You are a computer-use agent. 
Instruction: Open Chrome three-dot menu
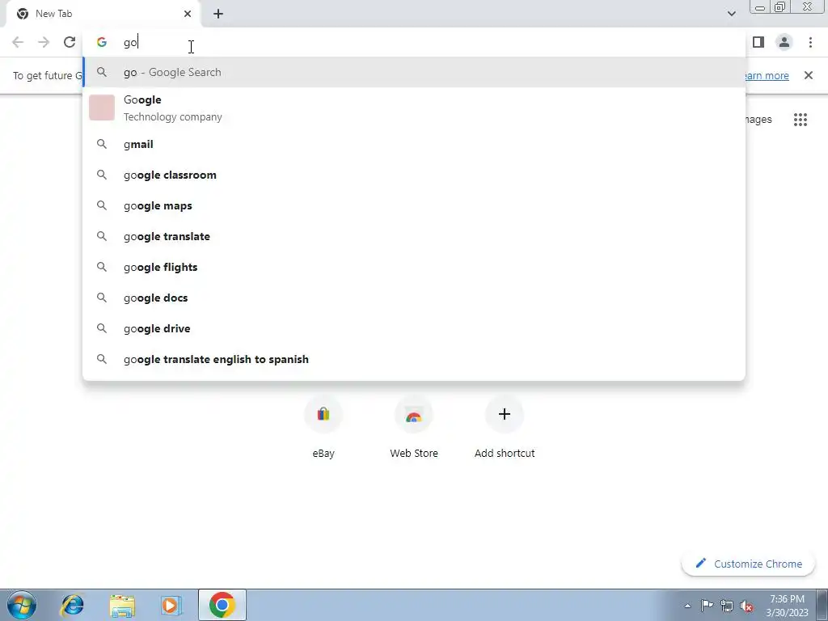(x=810, y=42)
